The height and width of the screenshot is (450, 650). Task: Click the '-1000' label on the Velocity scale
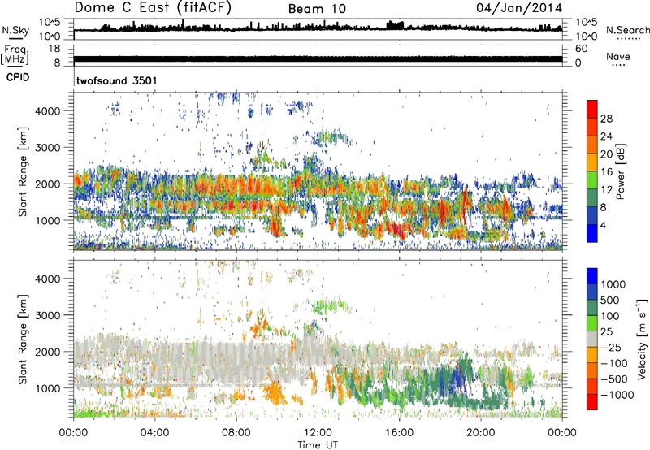(617, 395)
